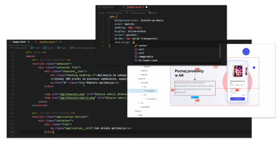The height and width of the screenshot is (144, 280).
Task: Click 'main' element in the breadcrumb
Action: click(x=64, y=48)
